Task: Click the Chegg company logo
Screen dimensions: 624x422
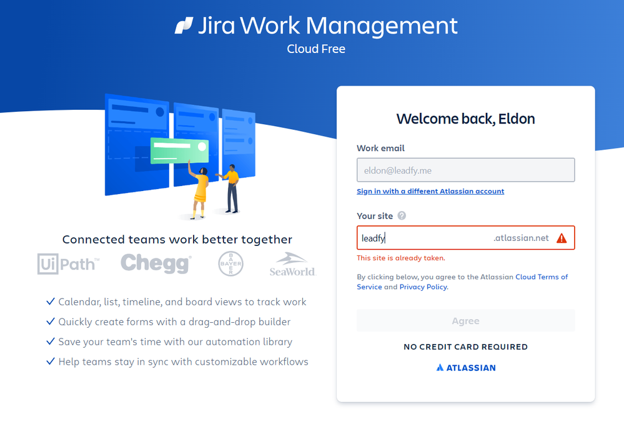Action: point(156,263)
